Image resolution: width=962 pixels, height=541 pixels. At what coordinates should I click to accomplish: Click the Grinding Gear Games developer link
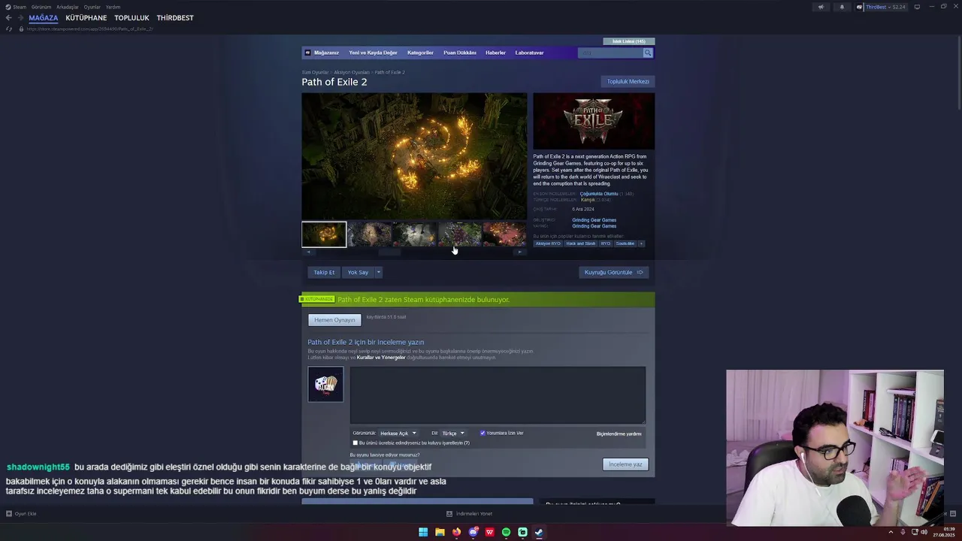coord(594,220)
